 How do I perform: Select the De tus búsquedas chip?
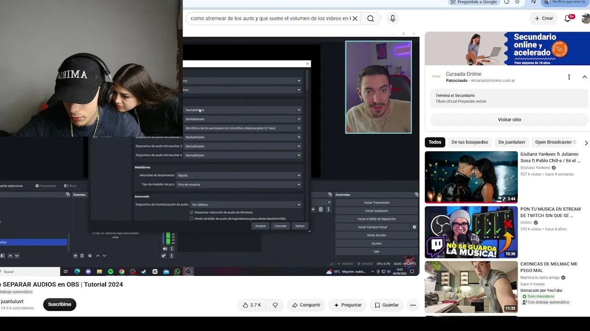click(470, 142)
